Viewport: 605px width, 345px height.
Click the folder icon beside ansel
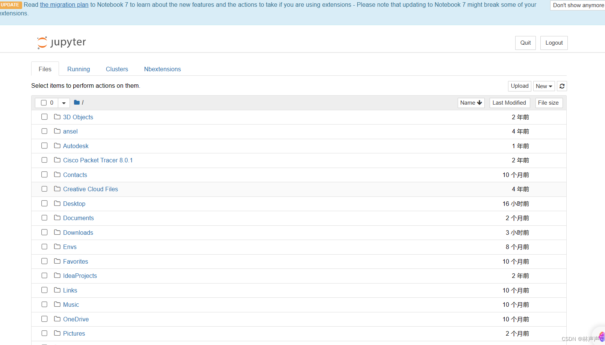(x=57, y=131)
